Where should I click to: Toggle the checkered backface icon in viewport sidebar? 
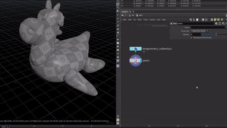coord(118,43)
